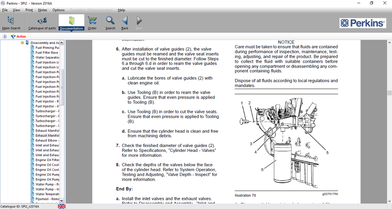392x209 pixels.
Task: Open the Help menu
Action: 121,10
